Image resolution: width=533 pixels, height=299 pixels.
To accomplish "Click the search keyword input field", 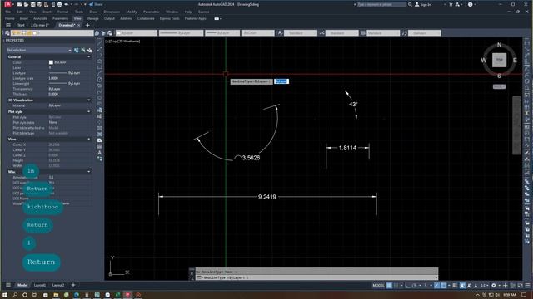I will coord(381,4).
